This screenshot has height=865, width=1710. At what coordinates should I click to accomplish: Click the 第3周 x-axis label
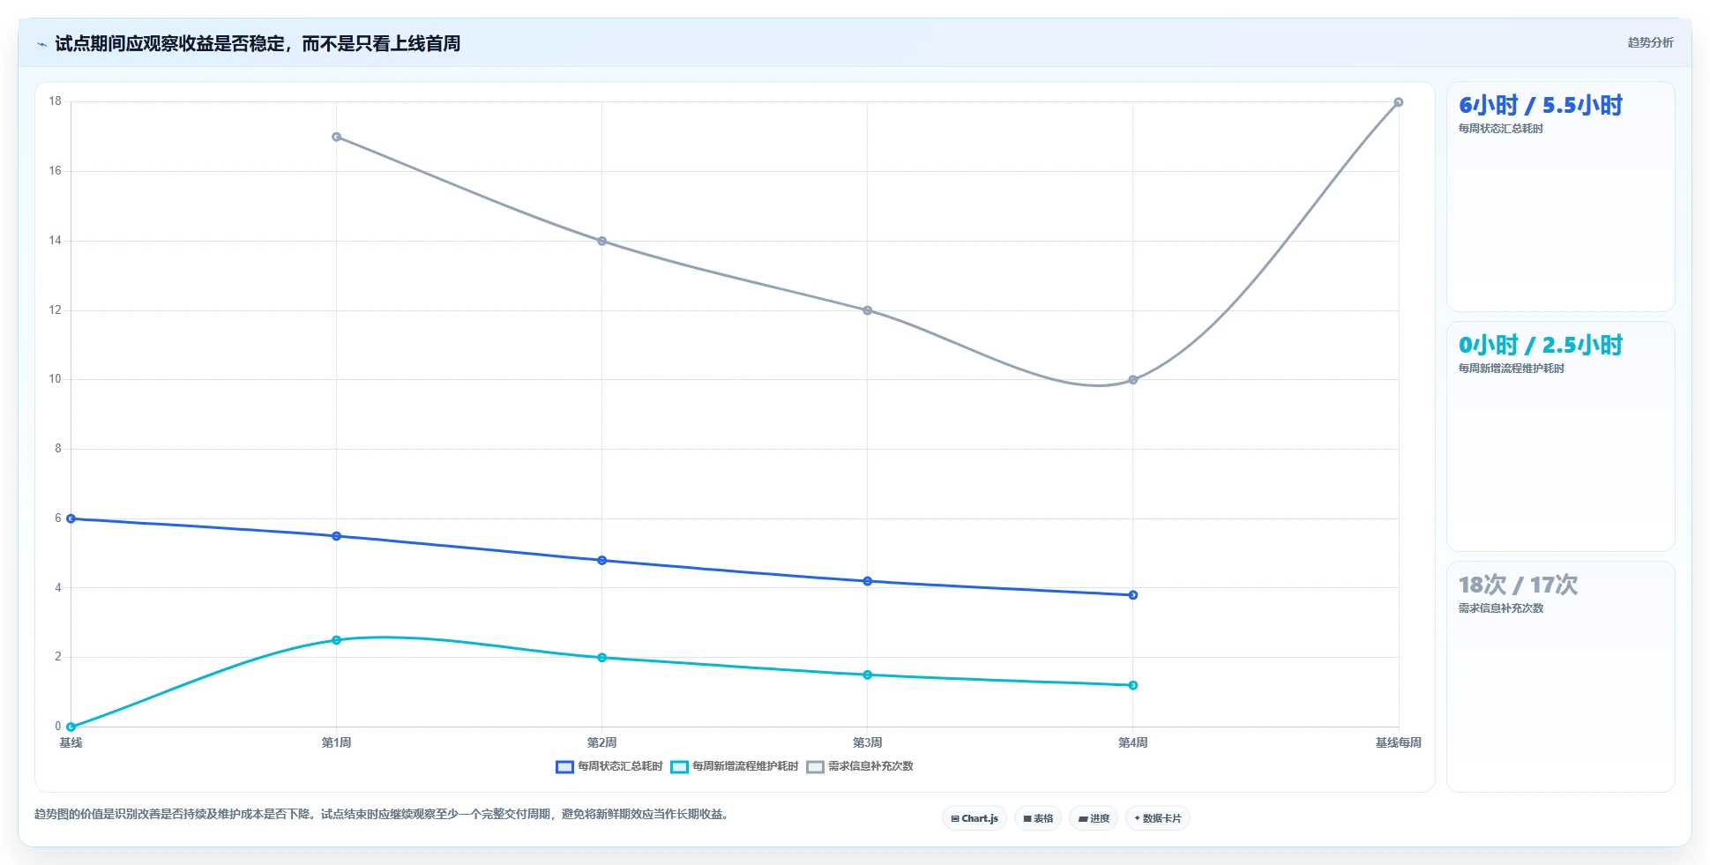tap(867, 742)
